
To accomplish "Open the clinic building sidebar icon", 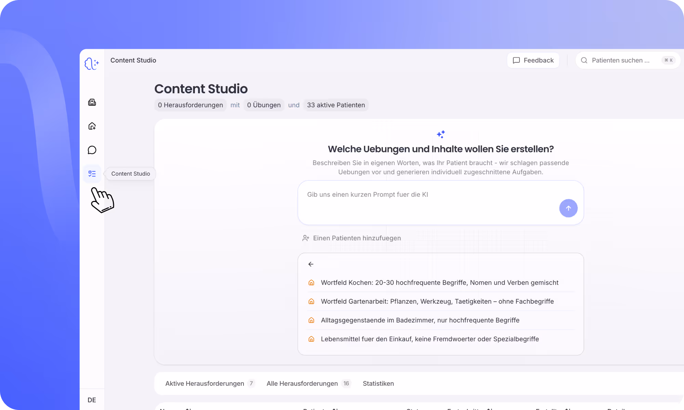I will 92,102.
